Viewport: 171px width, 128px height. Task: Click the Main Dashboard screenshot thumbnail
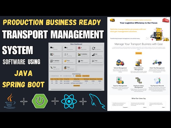(x=76, y=67)
